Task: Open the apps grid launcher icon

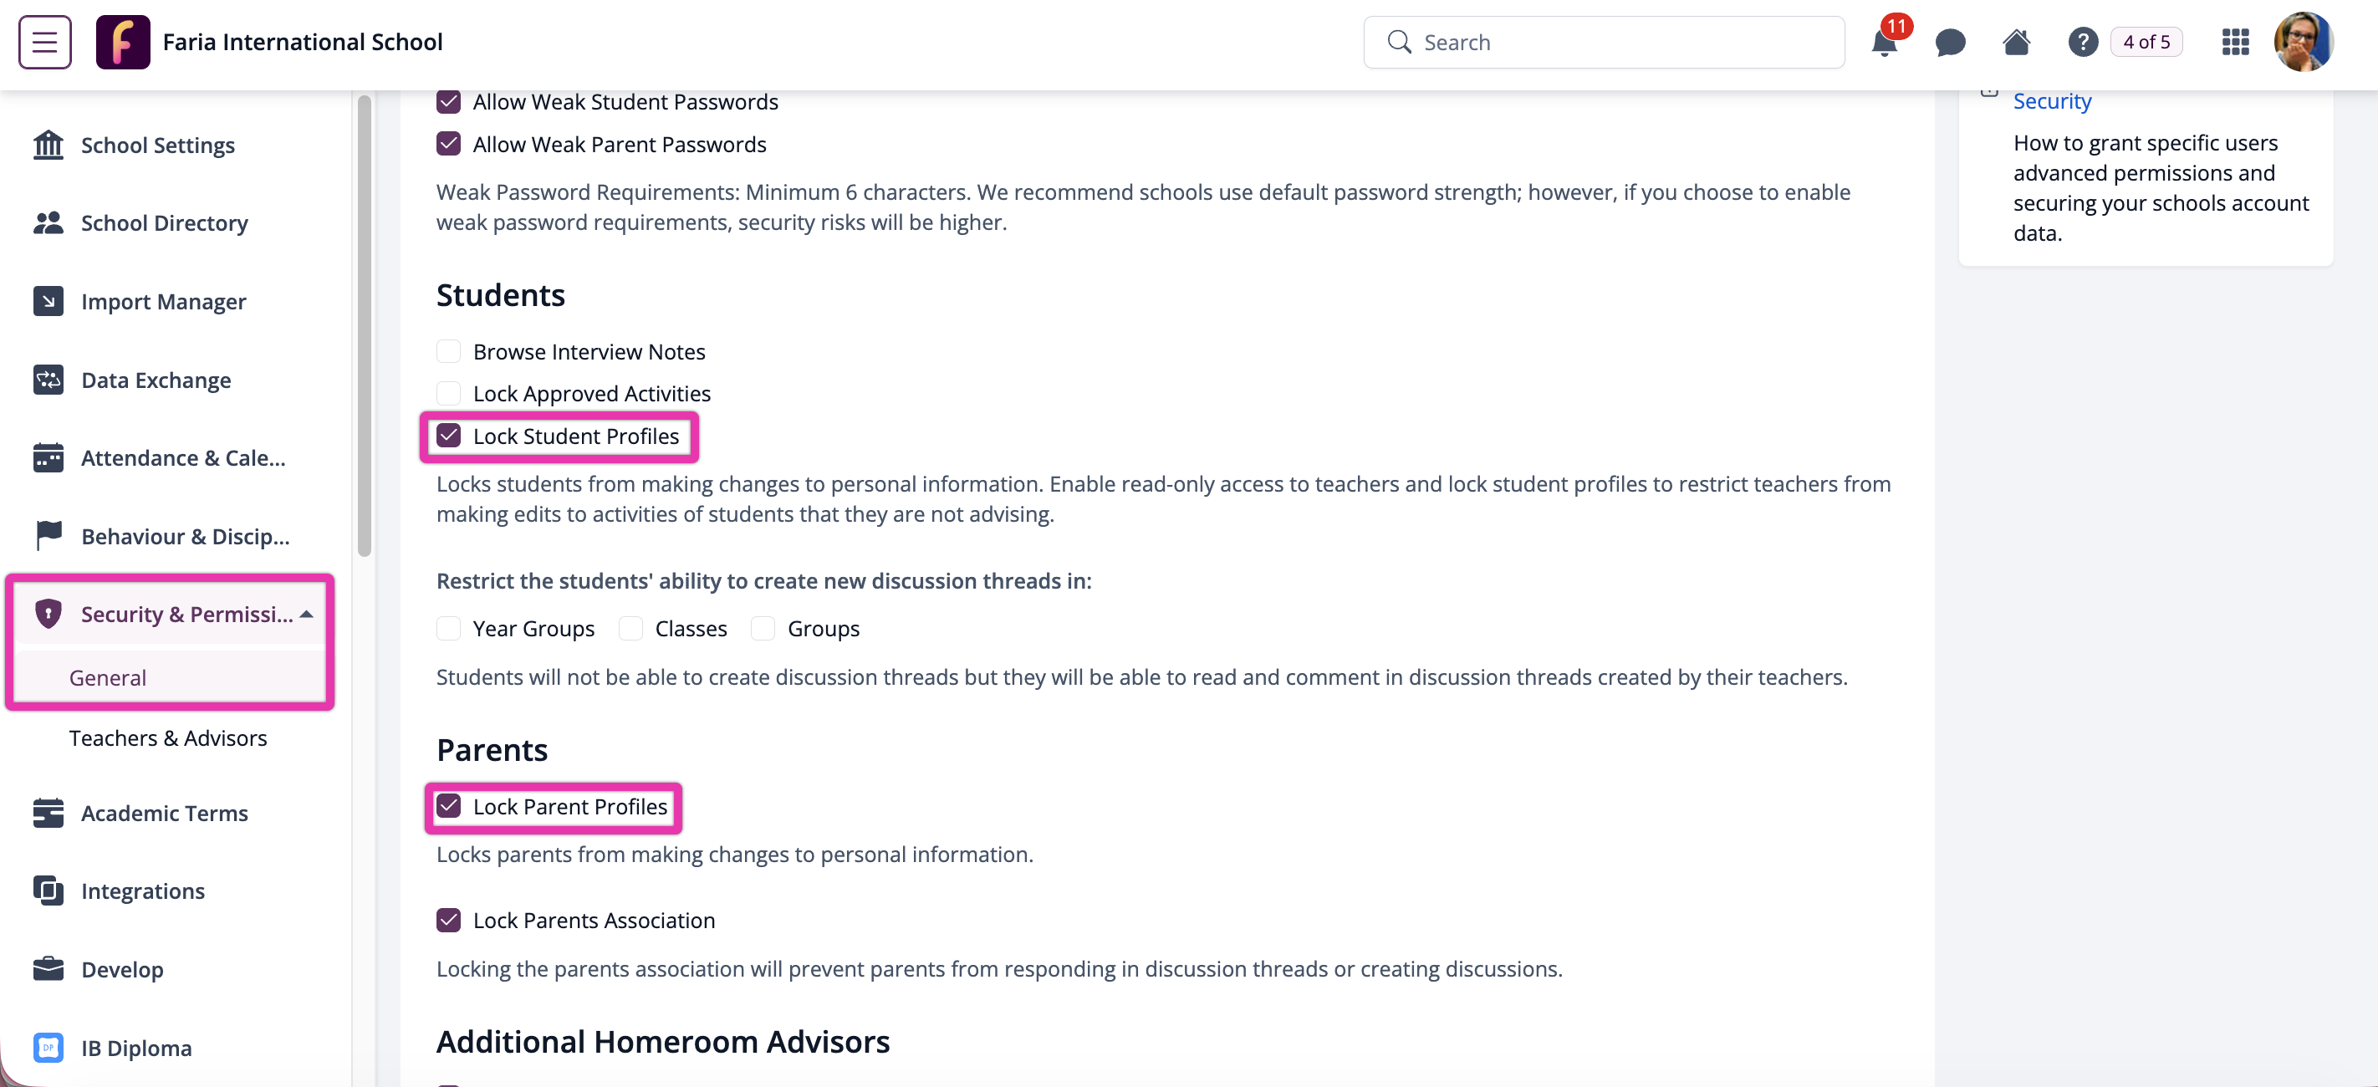Action: 2235,43
